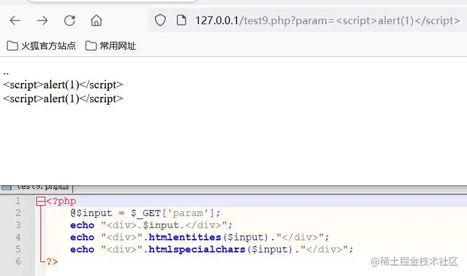Image resolution: width=467 pixels, height=276 pixels.
Task: Click line number 2 in the gutter
Action: click(x=18, y=213)
